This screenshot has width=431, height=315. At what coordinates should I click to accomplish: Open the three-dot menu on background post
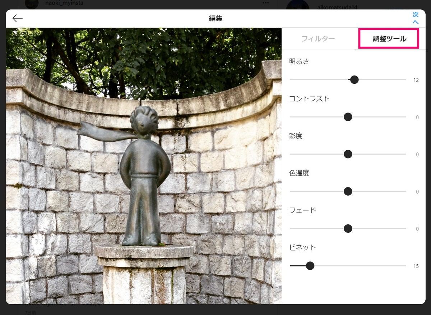266,3
